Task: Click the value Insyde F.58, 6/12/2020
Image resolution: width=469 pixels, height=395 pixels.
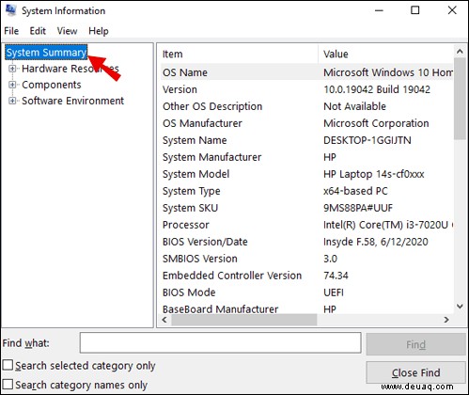Action: [x=376, y=242]
